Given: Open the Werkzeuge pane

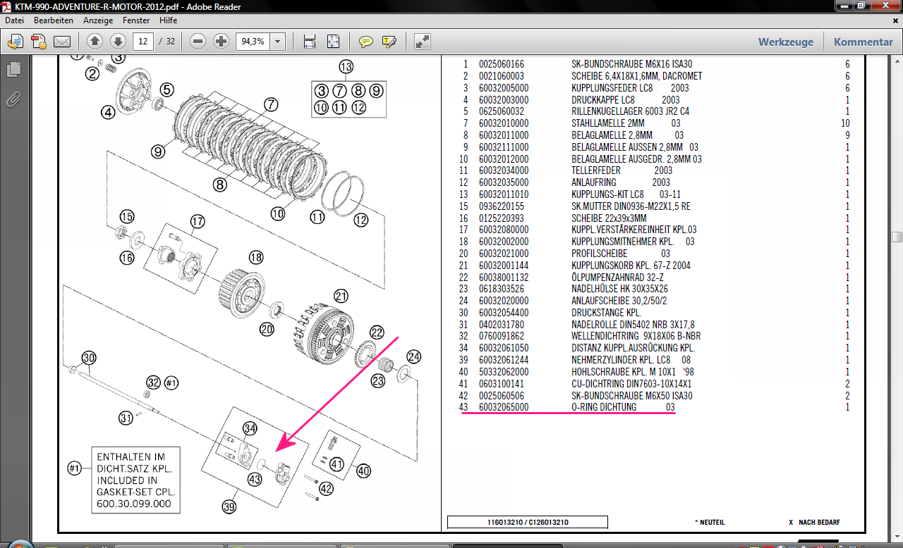Looking at the screenshot, I should tap(785, 42).
